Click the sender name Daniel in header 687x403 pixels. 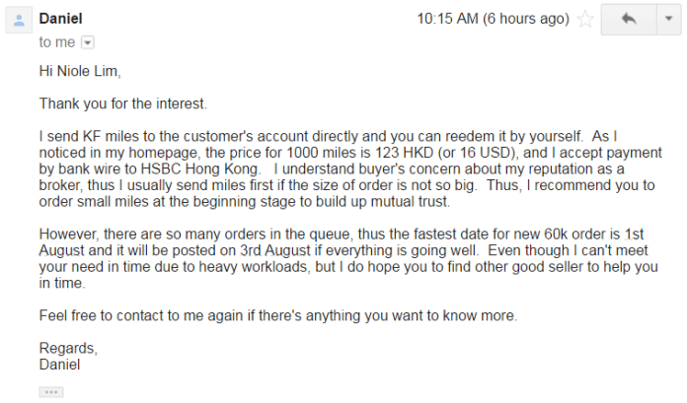[x=60, y=19]
